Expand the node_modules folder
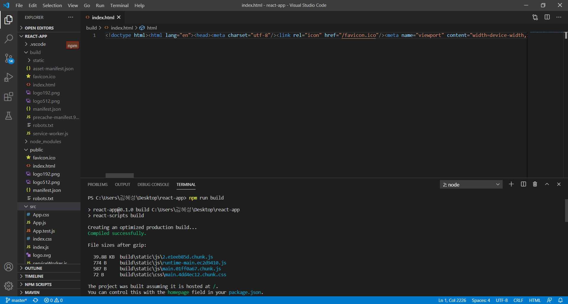 click(x=49, y=141)
